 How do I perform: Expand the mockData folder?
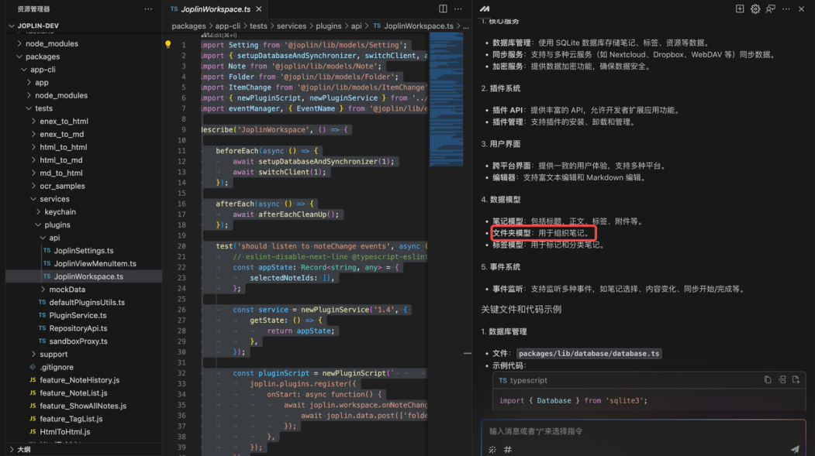pyautogui.click(x=67, y=290)
